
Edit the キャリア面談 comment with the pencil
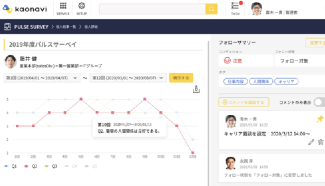311,142
